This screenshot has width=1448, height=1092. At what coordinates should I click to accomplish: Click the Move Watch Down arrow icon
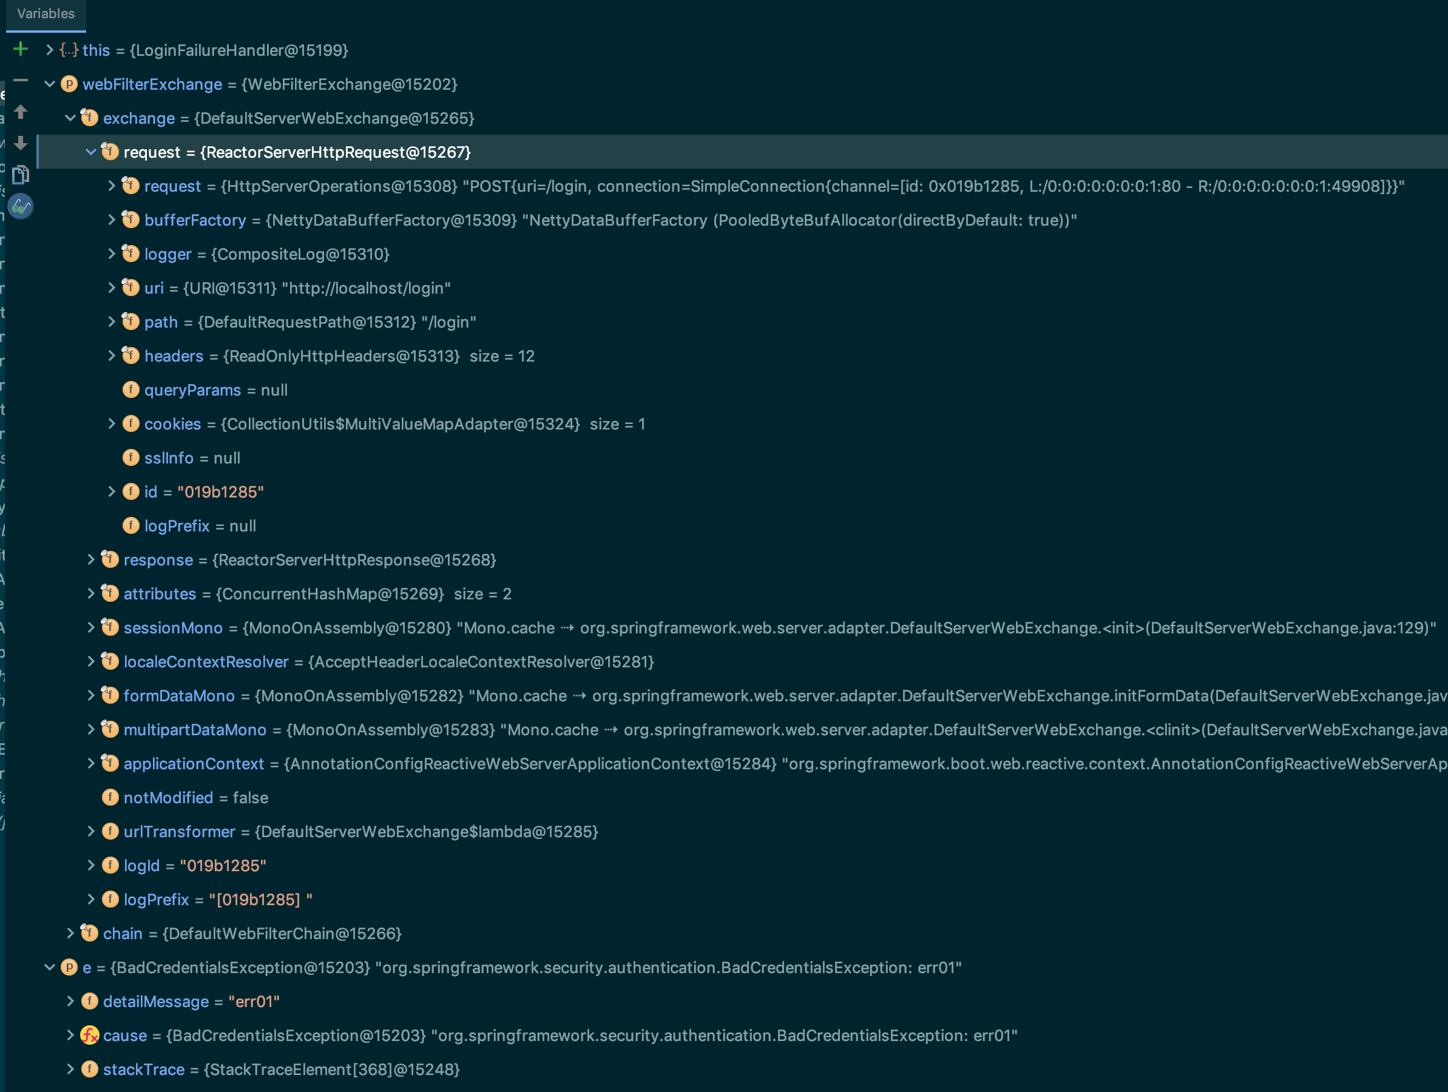pyautogui.click(x=20, y=143)
